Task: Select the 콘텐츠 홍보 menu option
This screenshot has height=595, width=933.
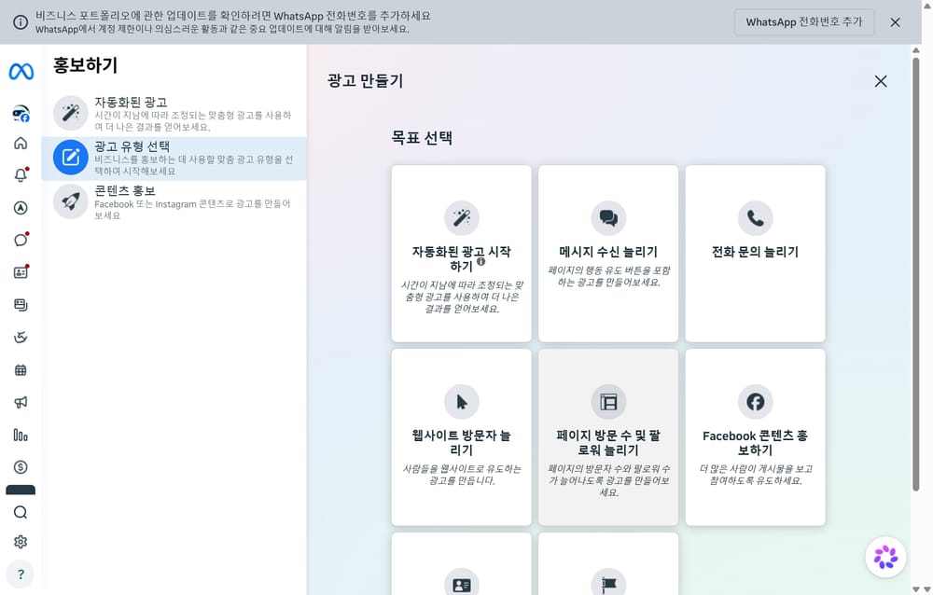Action: coord(174,202)
